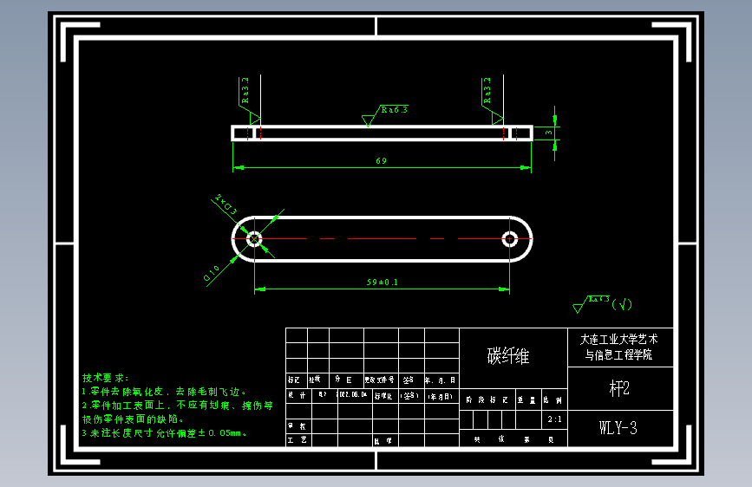The height and width of the screenshot is (487, 752).
Task: Click the 更改文件号 cell
Action: [379, 380]
